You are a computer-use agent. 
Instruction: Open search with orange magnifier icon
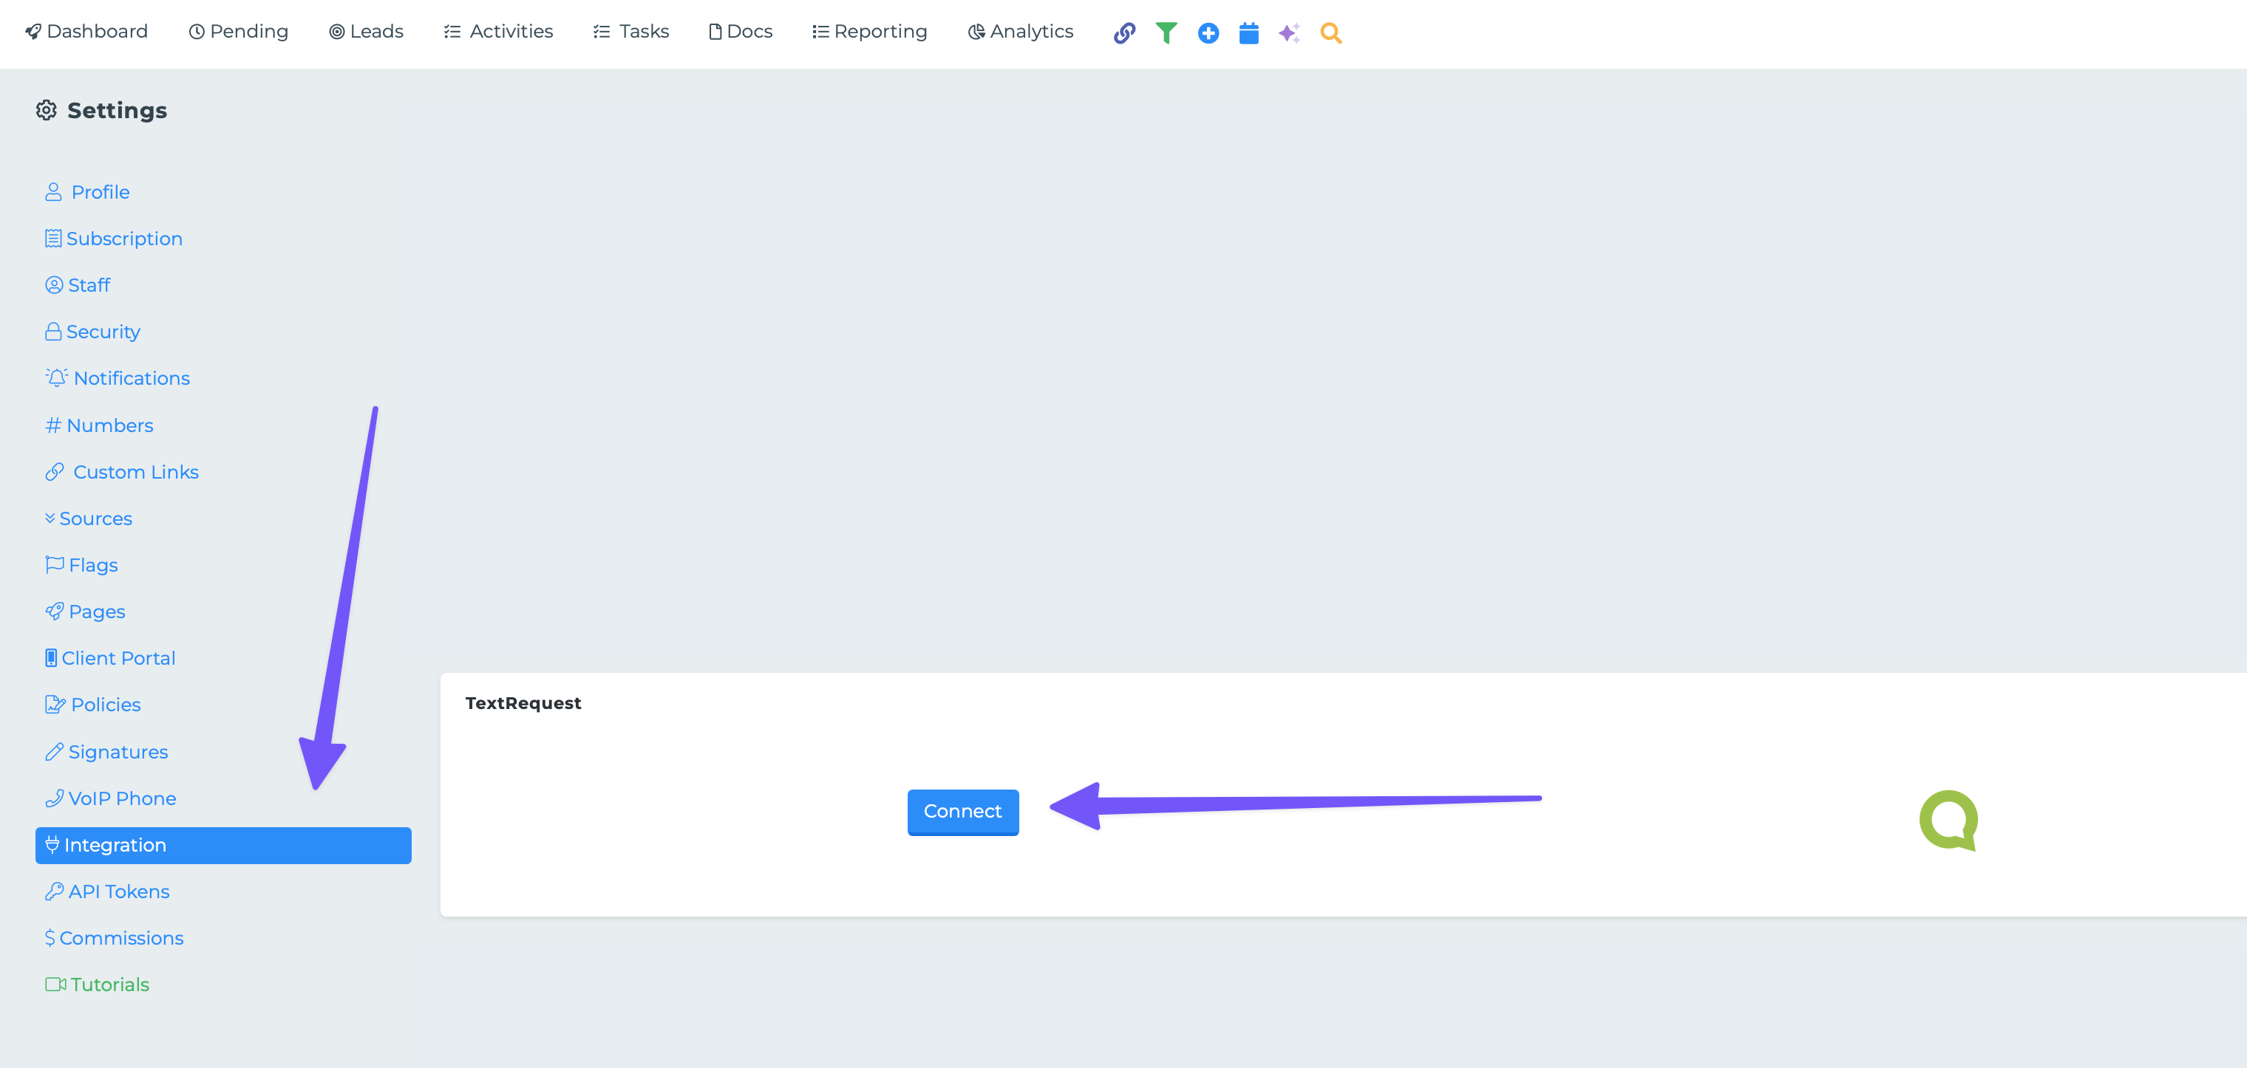1330,33
